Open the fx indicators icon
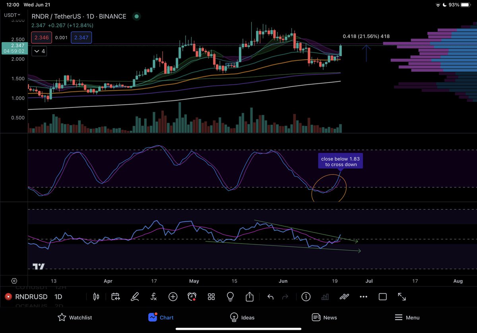This screenshot has height=333, width=477. [154, 296]
